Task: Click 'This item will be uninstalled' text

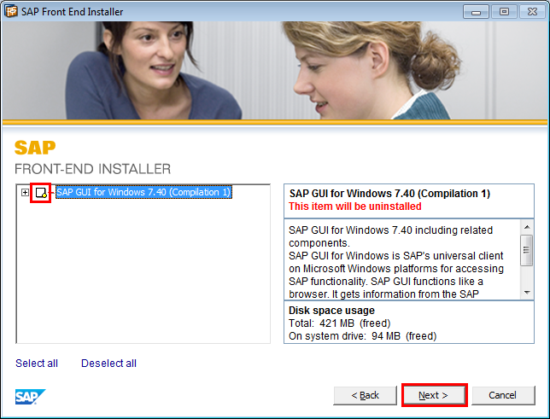Action: pos(355,207)
